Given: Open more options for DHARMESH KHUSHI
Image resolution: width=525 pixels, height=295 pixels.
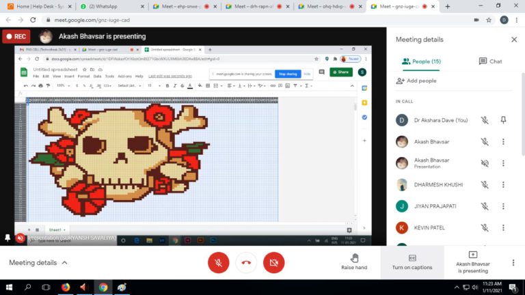Looking at the screenshot, I should [503, 184].
